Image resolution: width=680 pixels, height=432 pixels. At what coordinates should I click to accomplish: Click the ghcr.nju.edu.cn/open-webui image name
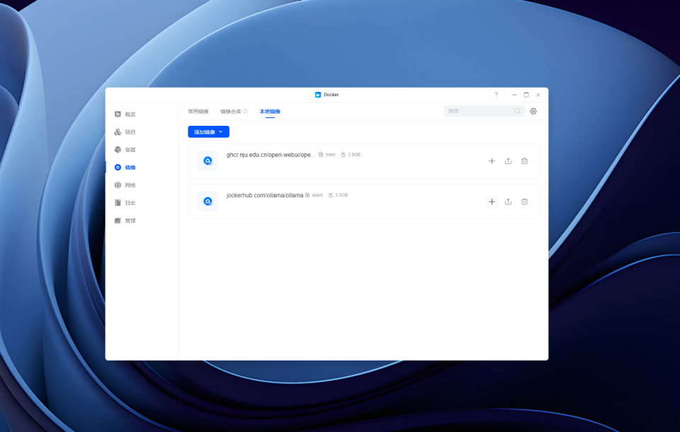click(x=271, y=155)
